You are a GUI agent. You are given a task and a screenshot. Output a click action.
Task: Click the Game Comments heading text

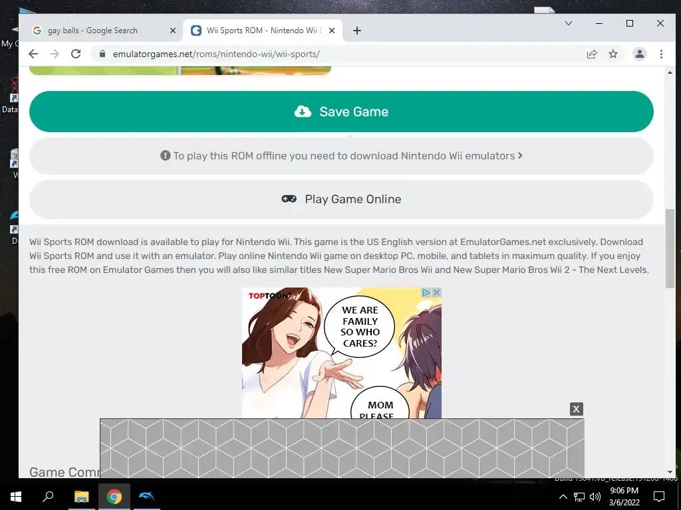[x=65, y=472]
